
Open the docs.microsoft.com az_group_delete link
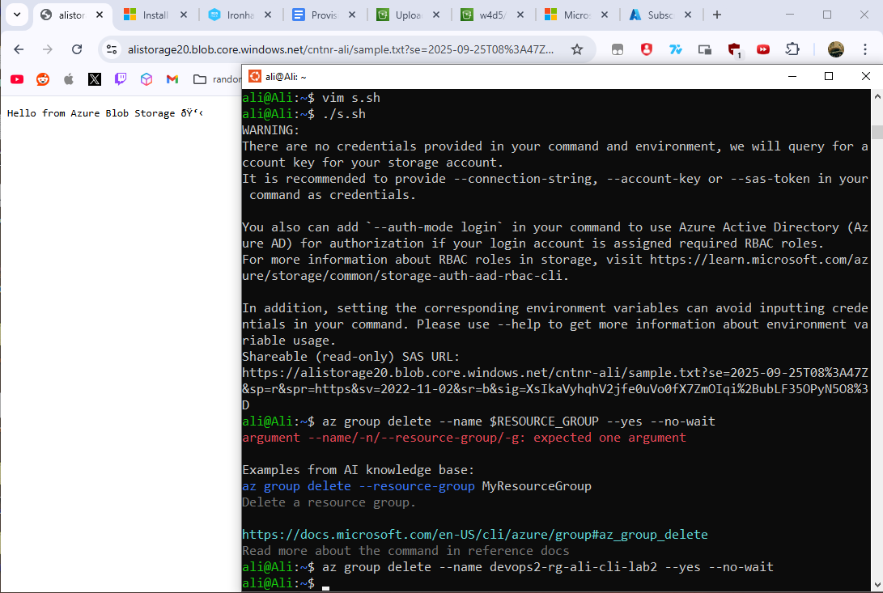pyautogui.click(x=473, y=534)
